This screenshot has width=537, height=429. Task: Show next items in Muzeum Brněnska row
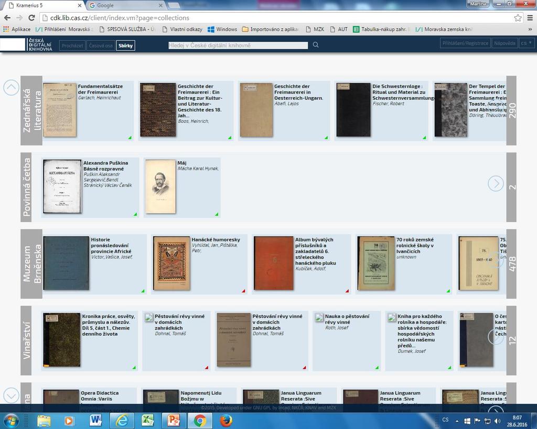click(496, 260)
